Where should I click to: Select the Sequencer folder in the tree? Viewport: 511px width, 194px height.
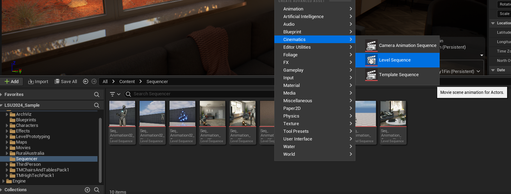pos(49,159)
